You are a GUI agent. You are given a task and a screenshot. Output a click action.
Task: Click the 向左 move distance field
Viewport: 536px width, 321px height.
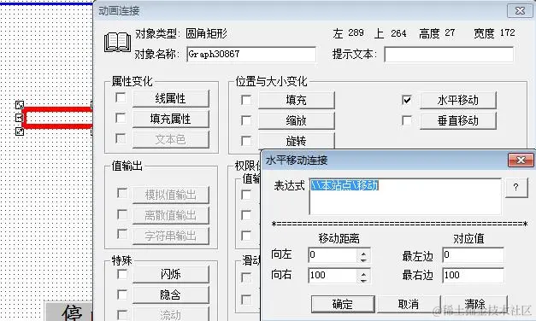point(333,255)
